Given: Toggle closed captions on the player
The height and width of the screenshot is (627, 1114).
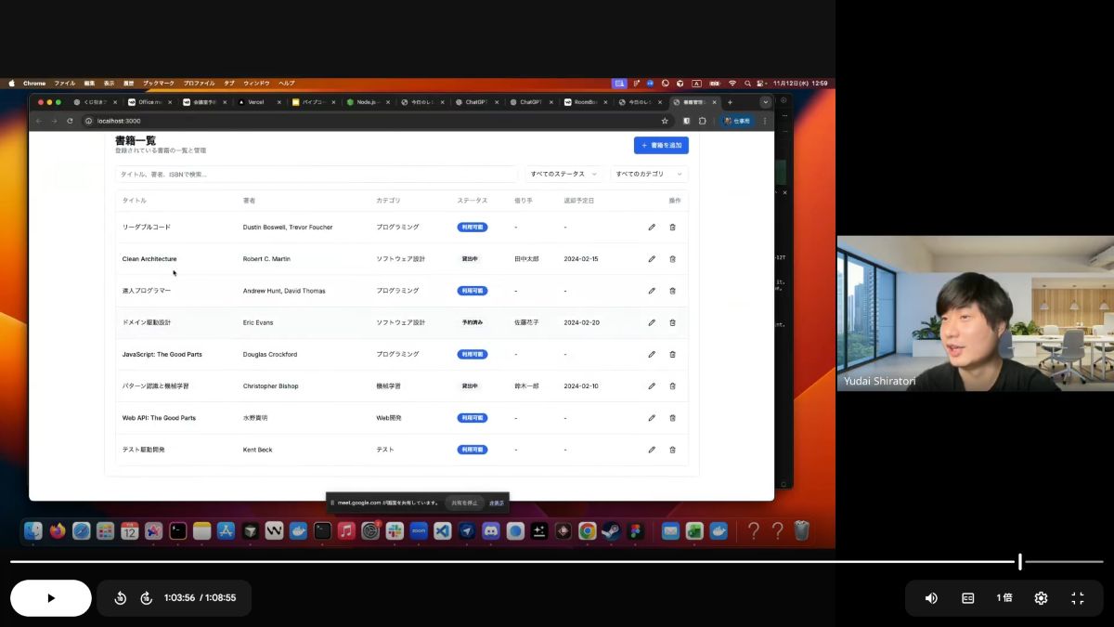Looking at the screenshot, I should (x=967, y=598).
